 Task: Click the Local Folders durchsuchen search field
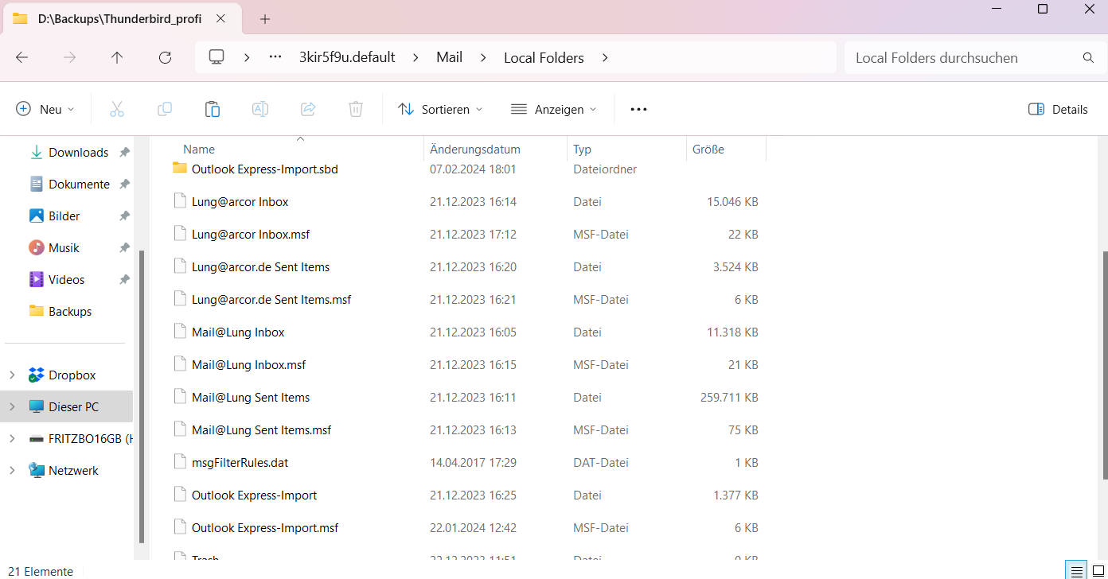pos(963,58)
